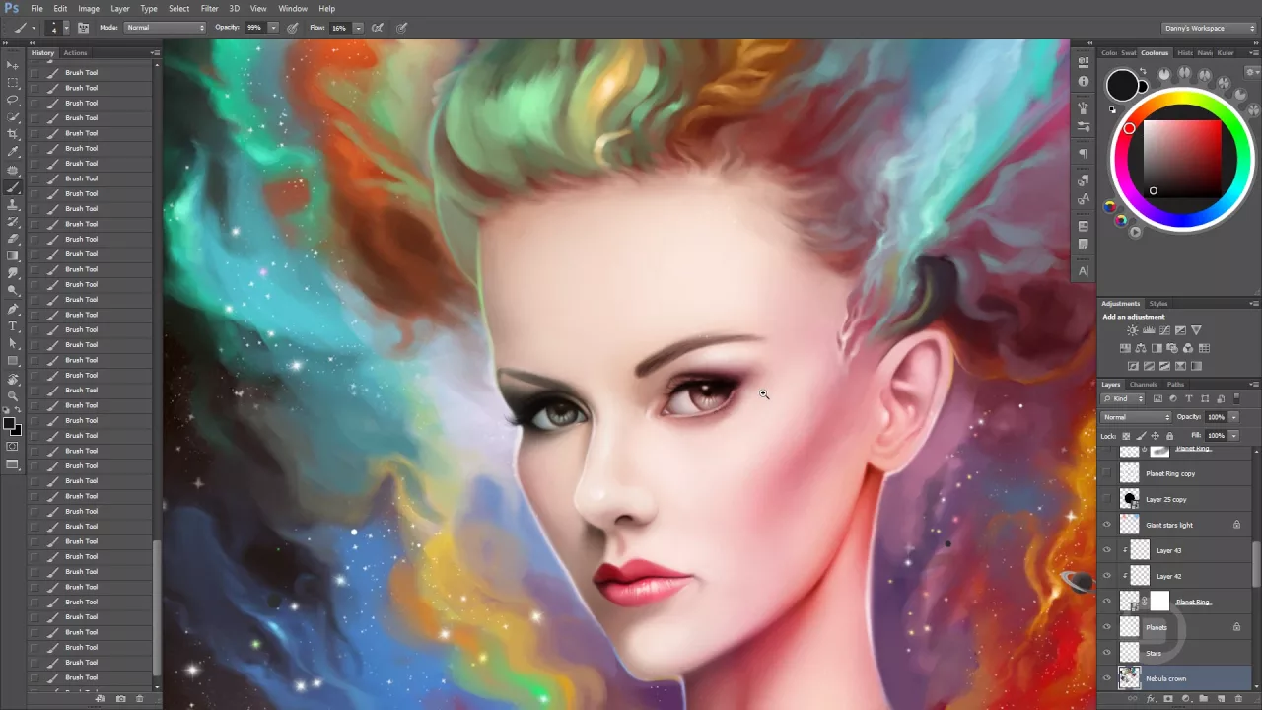Select the Eraser tool
Screen dimensions: 1262x710
coord(13,239)
